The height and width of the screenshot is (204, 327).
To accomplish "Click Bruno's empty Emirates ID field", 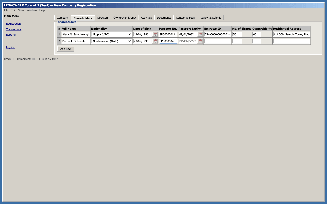I will 218,41.
